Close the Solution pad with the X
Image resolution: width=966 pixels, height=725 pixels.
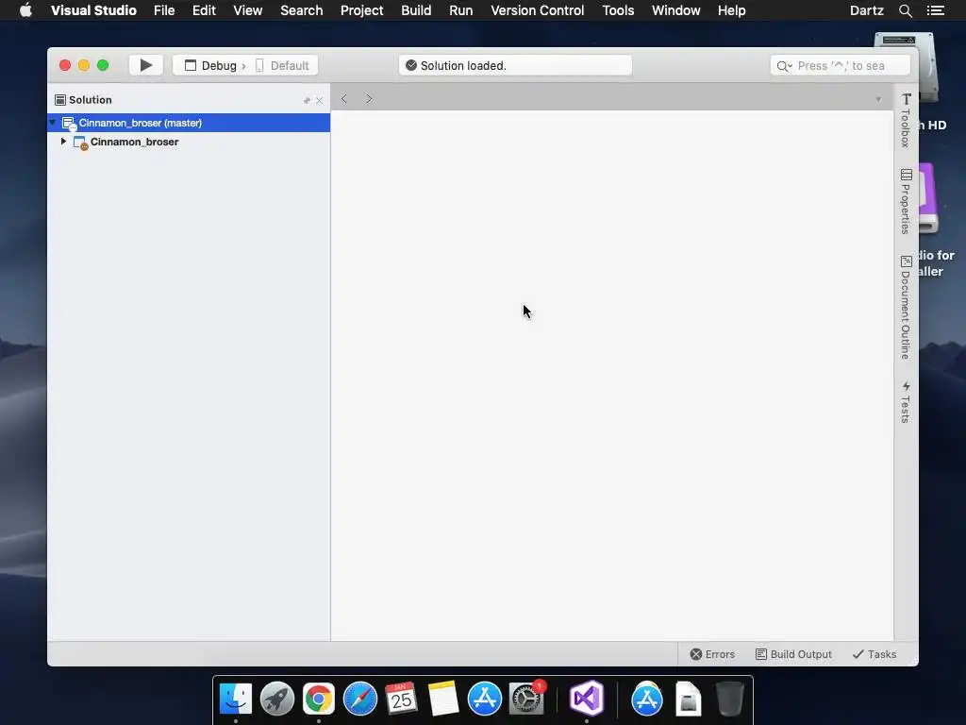coord(319,100)
